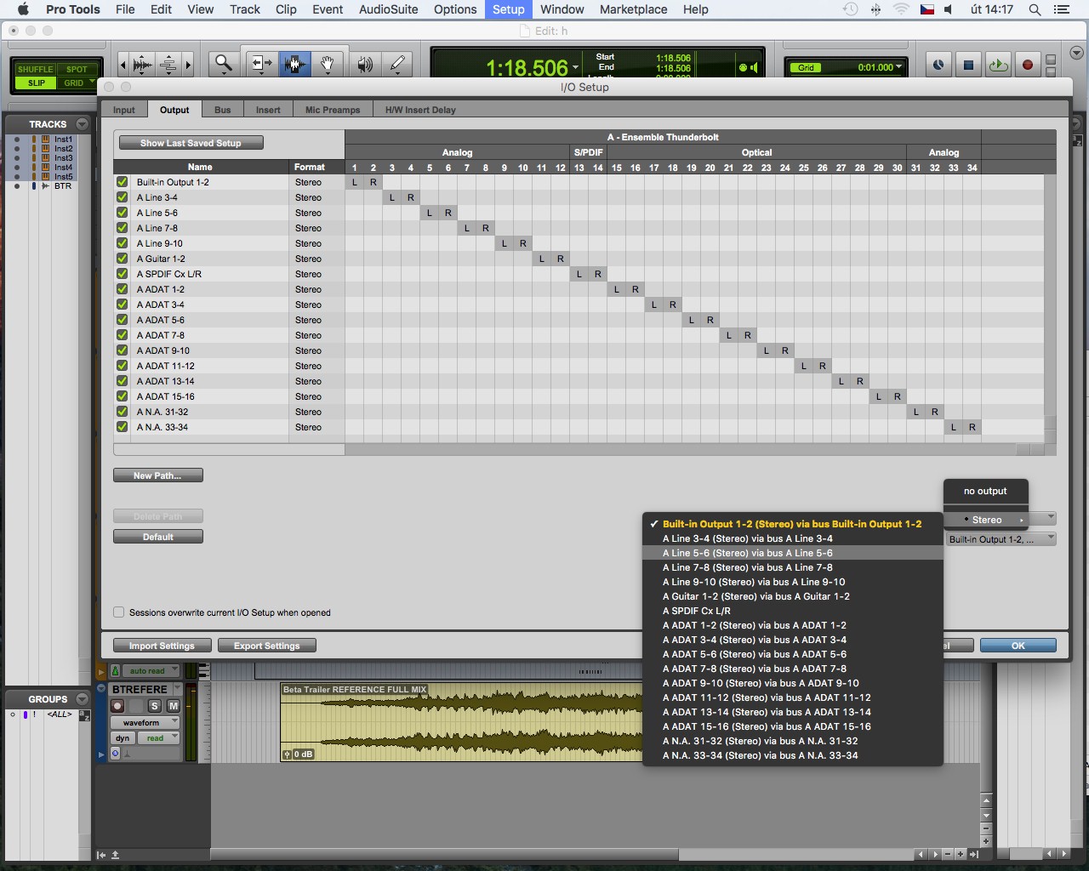Switch to the Bus tab

(223, 110)
